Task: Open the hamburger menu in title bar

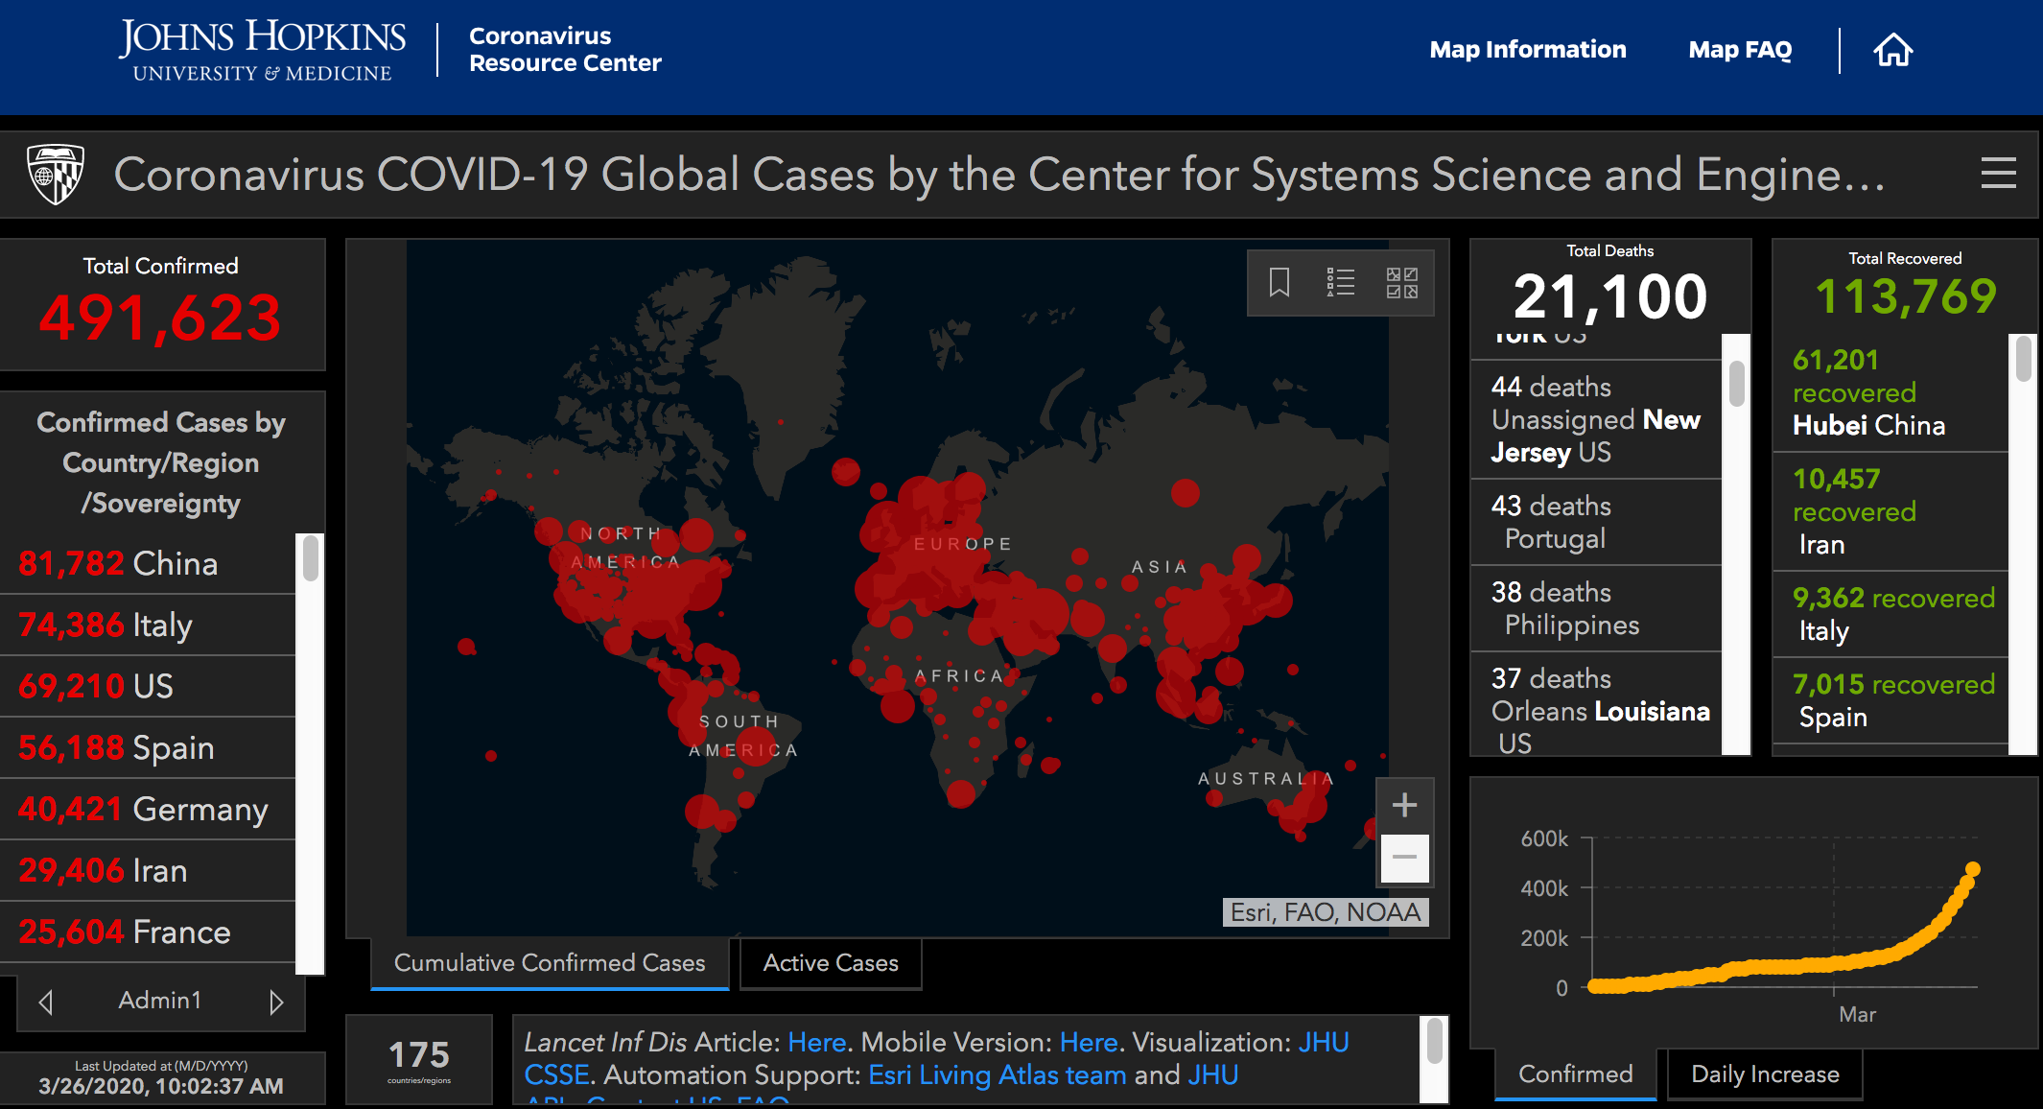Action: pos(1999,174)
